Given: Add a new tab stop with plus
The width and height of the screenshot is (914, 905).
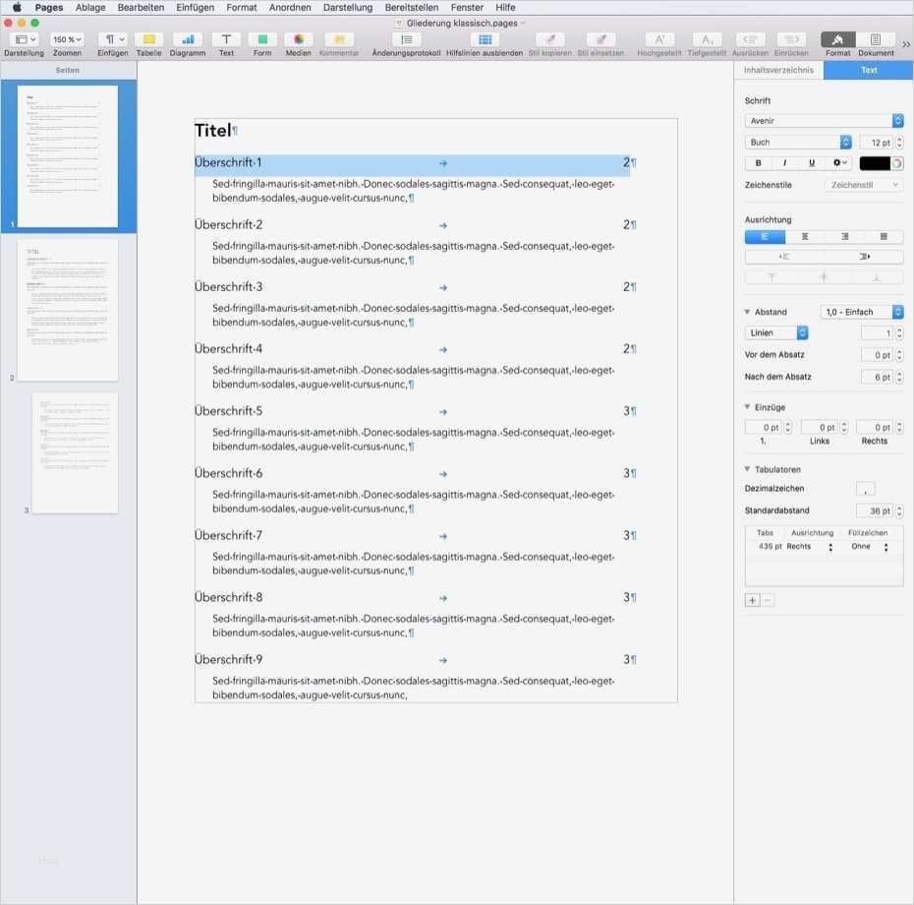Looking at the screenshot, I should (x=752, y=600).
